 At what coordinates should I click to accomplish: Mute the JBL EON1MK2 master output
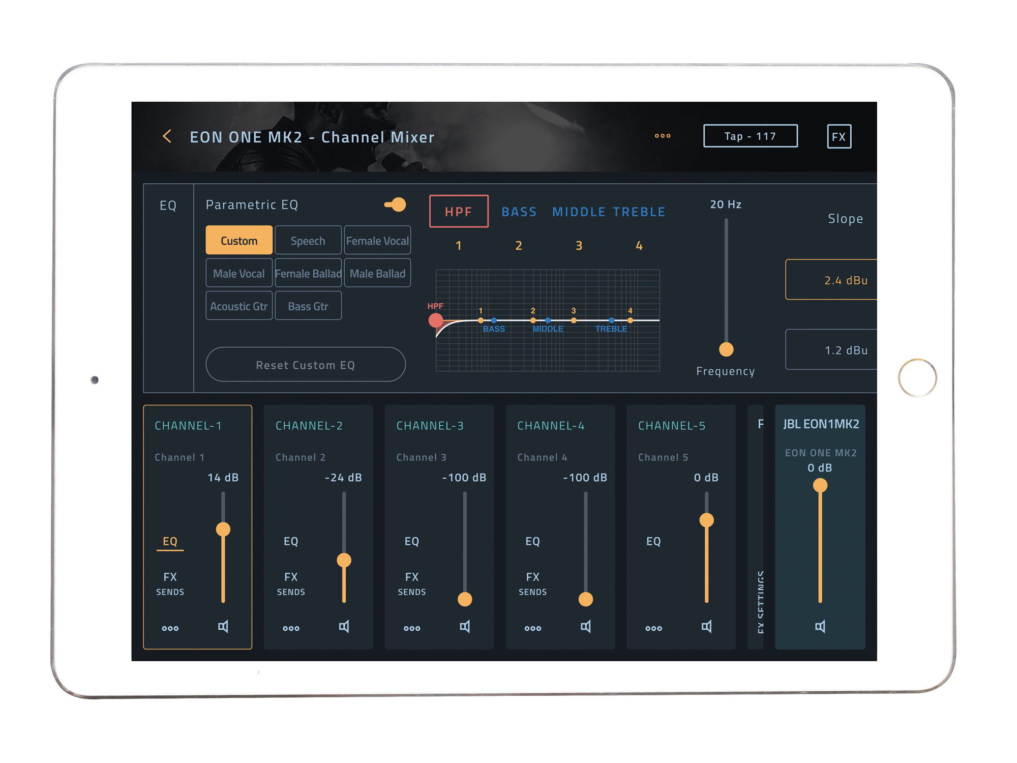820,627
